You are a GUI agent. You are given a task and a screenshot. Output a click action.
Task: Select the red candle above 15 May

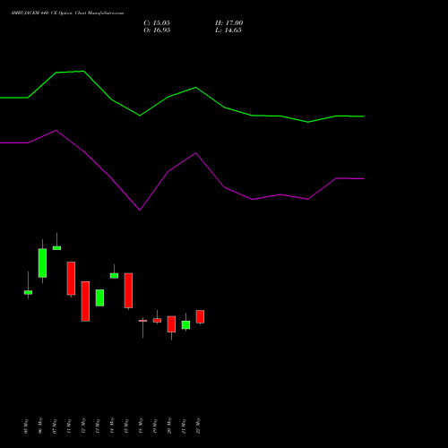(x=128, y=290)
